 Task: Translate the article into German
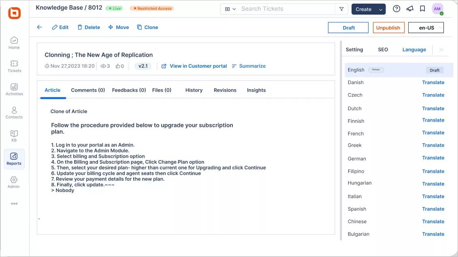pyautogui.click(x=433, y=158)
